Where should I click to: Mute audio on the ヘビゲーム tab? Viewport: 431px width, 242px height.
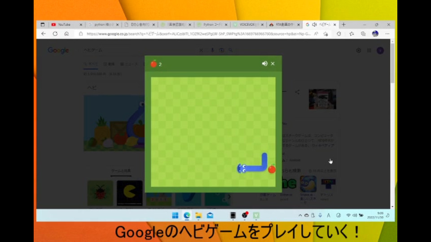tap(314, 25)
